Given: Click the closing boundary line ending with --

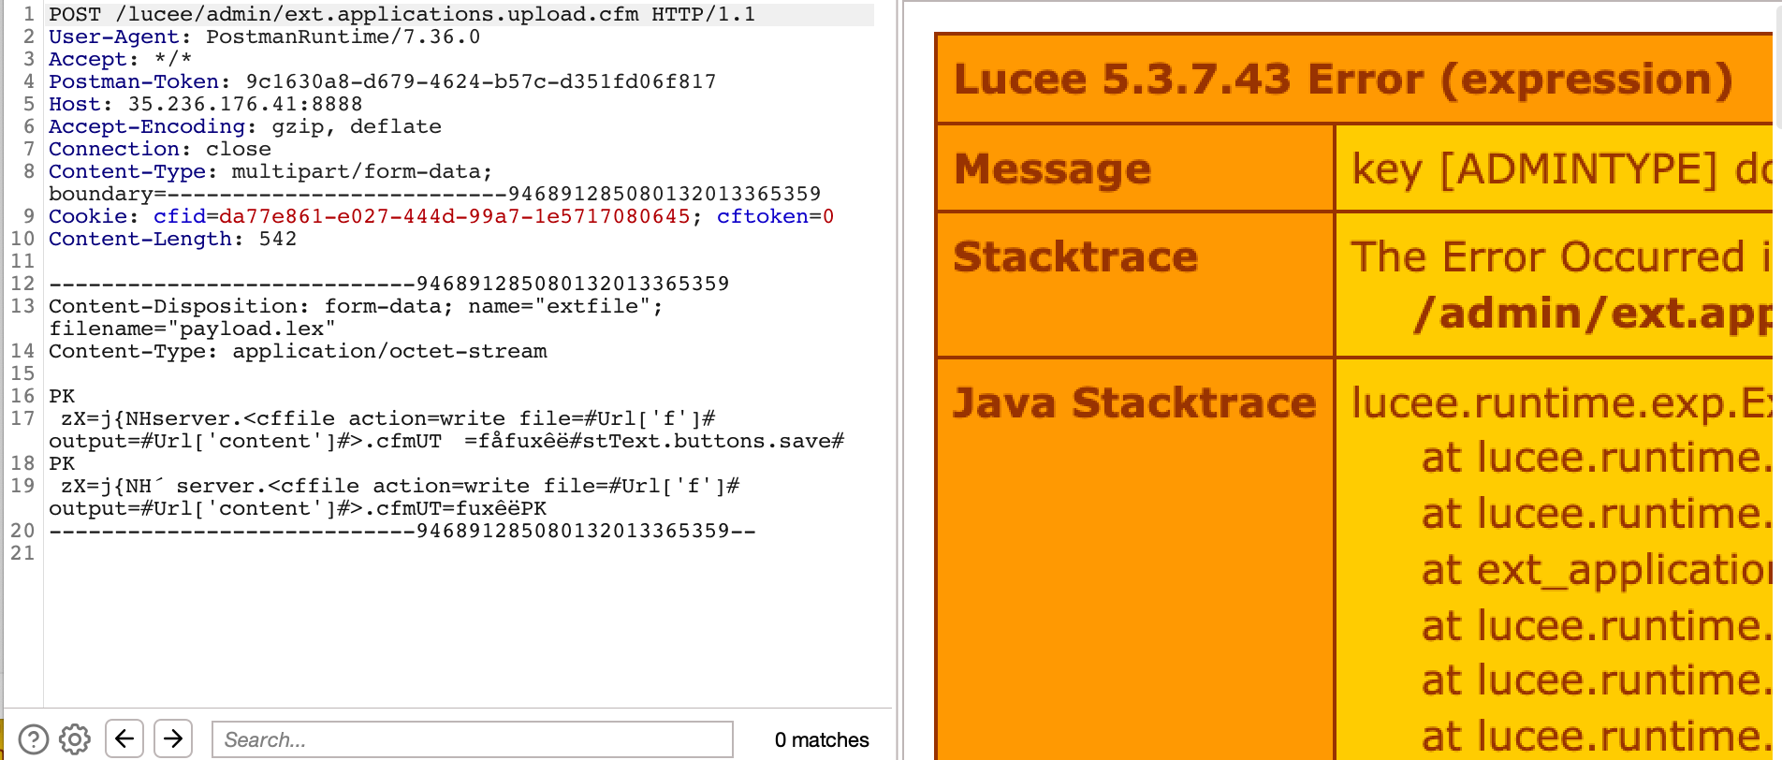Looking at the screenshot, I should [x=402, y=532].
